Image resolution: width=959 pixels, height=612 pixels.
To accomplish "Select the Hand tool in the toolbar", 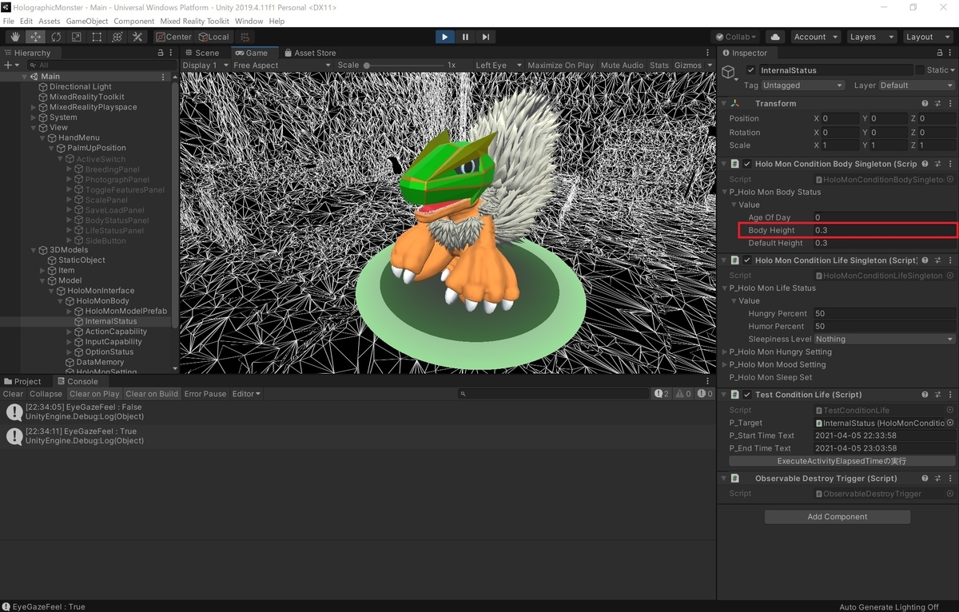I will [15, 37].
